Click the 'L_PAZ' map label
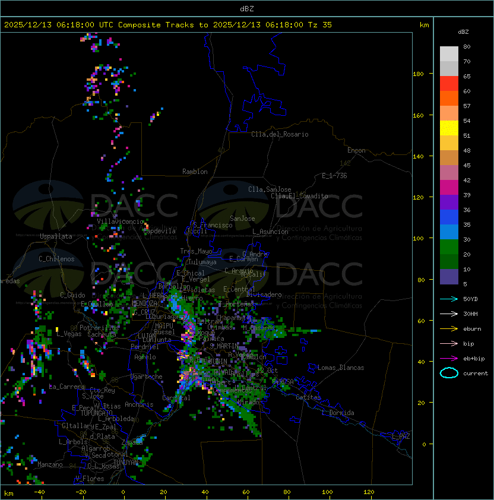 [401, 436]
